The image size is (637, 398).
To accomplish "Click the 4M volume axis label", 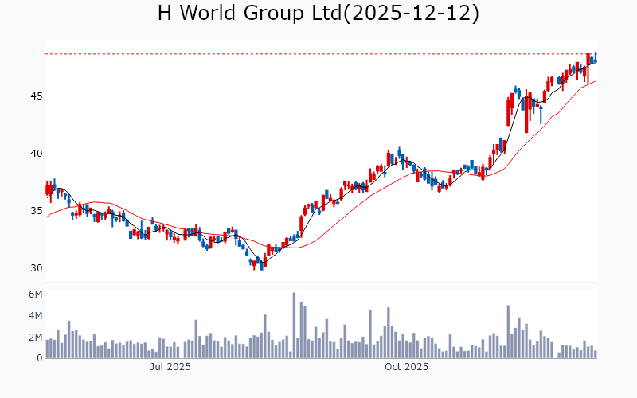I will click(x=34, y=316).
